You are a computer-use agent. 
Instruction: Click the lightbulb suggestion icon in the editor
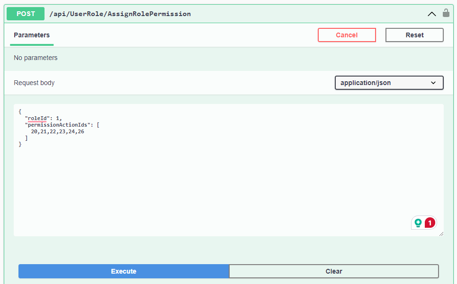(419, 222)
